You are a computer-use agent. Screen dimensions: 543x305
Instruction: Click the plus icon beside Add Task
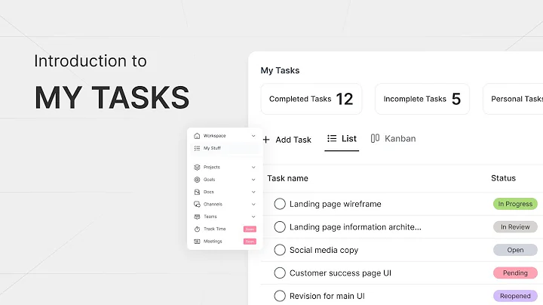tap(266, 140)
